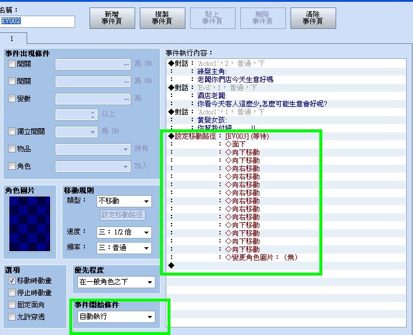The width and height of the screenshot is (413, 335).
Task: Select event page tab 1
Action: pos(12,39)
